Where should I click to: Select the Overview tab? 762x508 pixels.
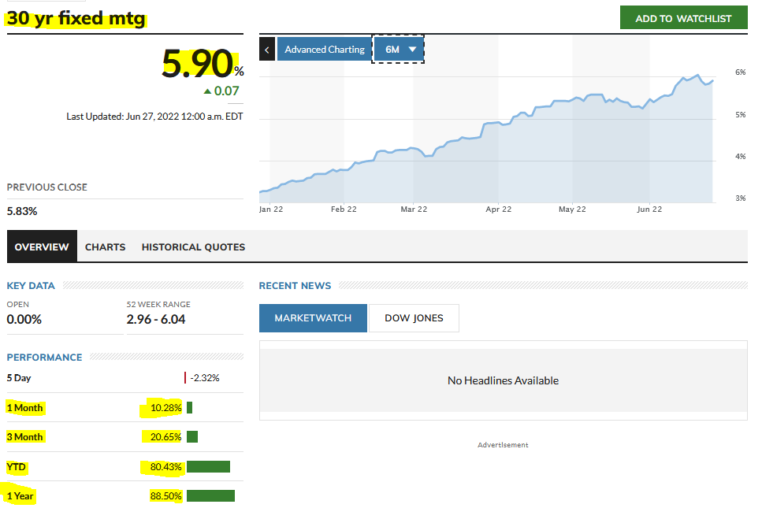(42, 247)
